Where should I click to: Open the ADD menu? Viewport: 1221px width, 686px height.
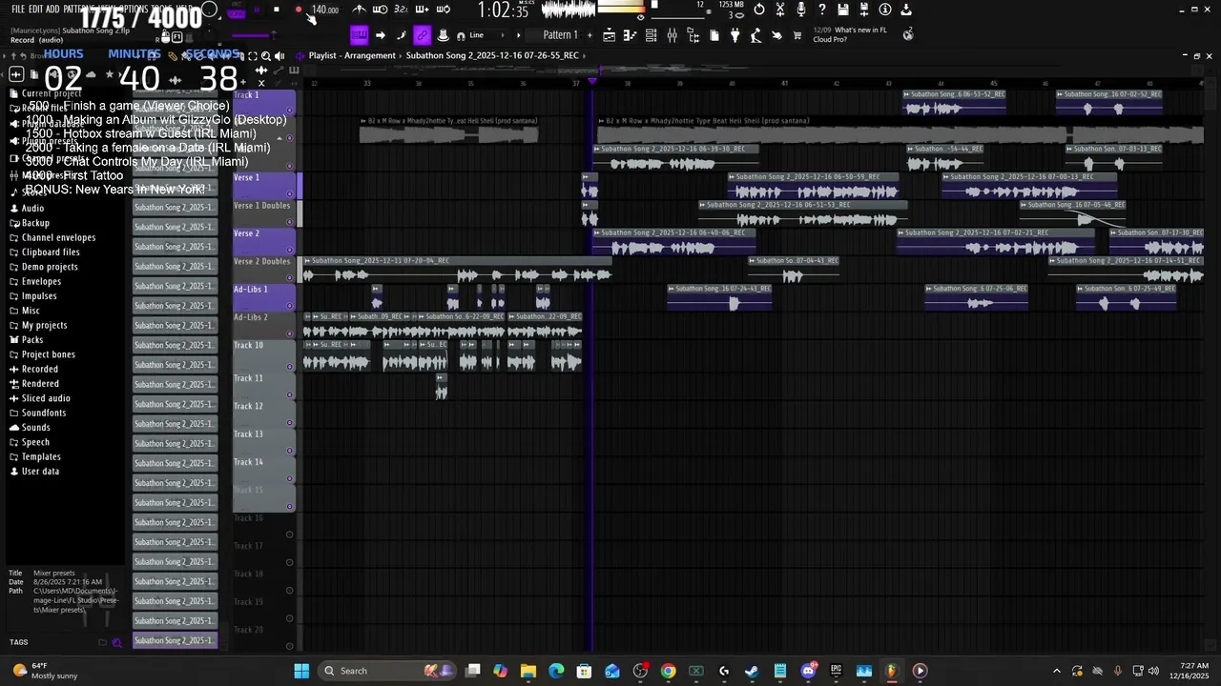pyautogui.click(x=52, y=10)
